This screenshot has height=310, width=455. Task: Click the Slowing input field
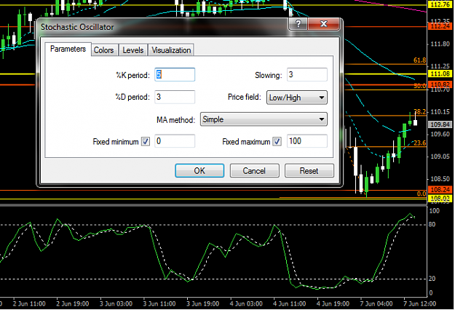307,75
